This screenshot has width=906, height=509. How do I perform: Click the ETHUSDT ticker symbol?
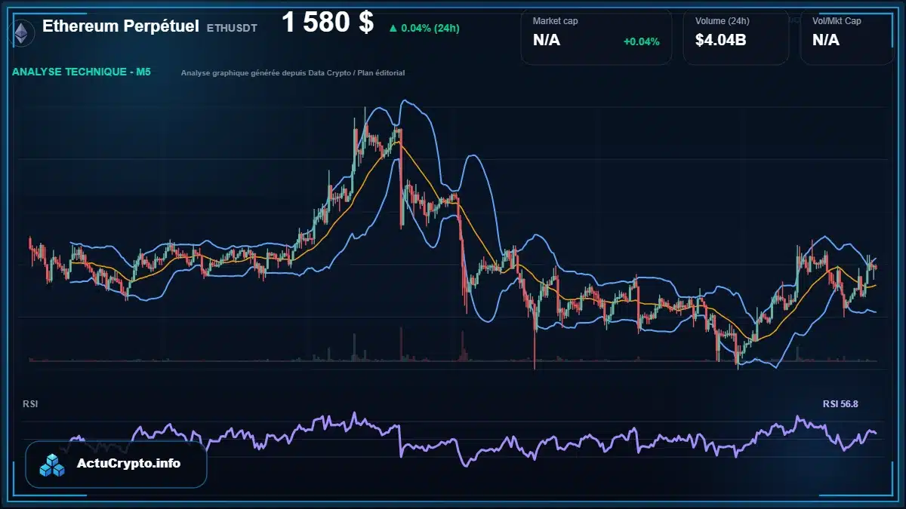pos(232,28)
